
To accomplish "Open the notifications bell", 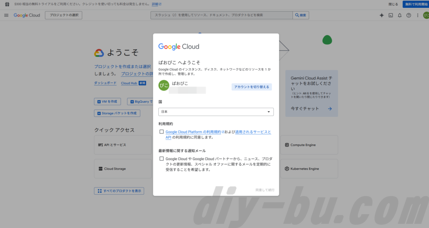I will (400, 15).
